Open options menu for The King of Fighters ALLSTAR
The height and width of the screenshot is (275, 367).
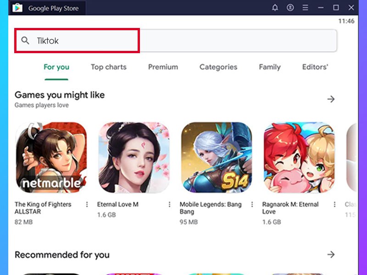coord(87,205)
